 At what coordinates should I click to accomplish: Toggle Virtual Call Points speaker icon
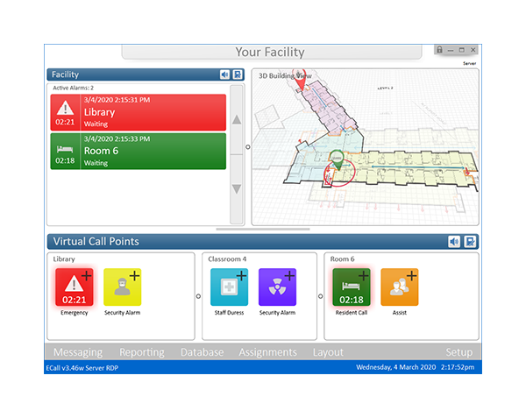tap(454, 242)
